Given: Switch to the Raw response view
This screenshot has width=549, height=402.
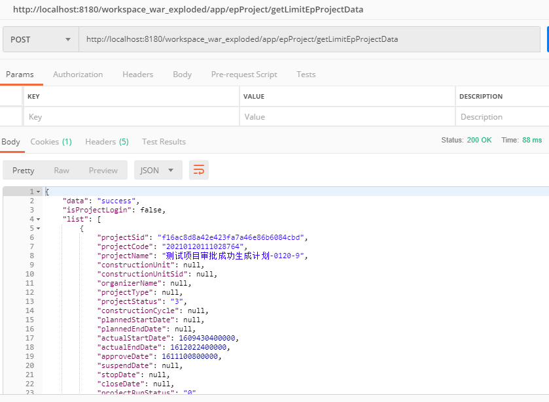Looking at the screenshot, I should point(62,171).
